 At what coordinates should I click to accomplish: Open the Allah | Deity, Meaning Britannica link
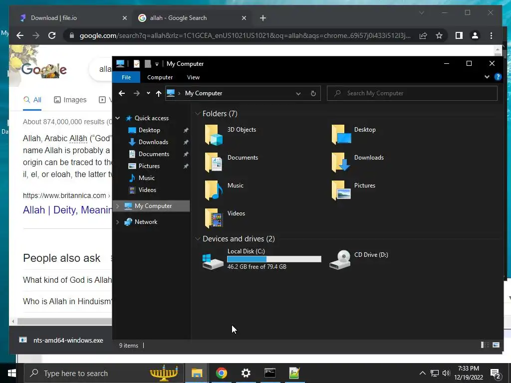click(x=67, y=210)
